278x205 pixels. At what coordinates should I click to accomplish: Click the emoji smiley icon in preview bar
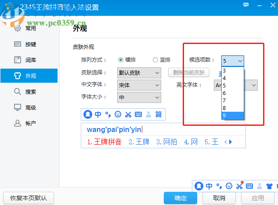118,114
